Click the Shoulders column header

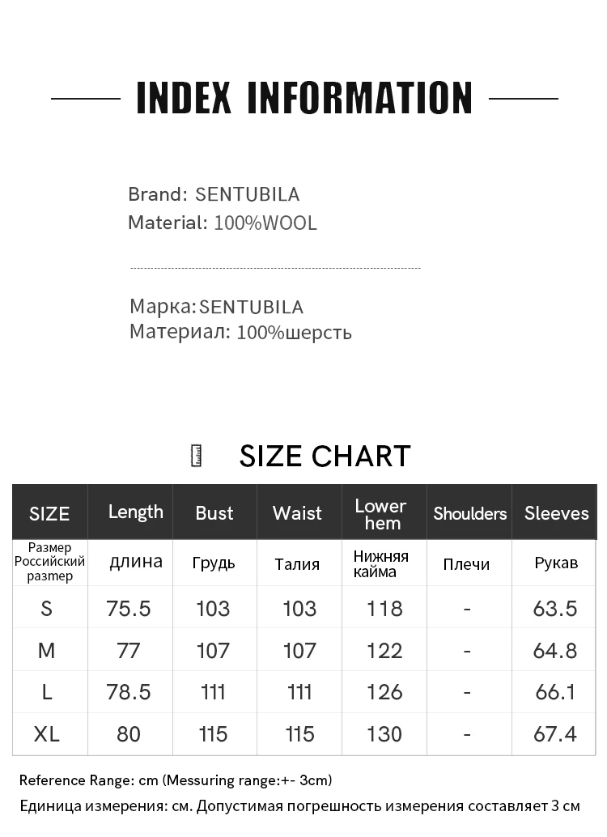[469, 513]
